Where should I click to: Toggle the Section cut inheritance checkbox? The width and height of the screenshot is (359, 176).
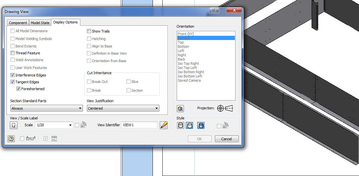(128, 90)
